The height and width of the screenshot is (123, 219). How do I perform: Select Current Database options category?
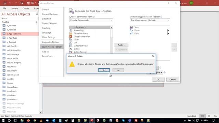click(x=50, y=14)
